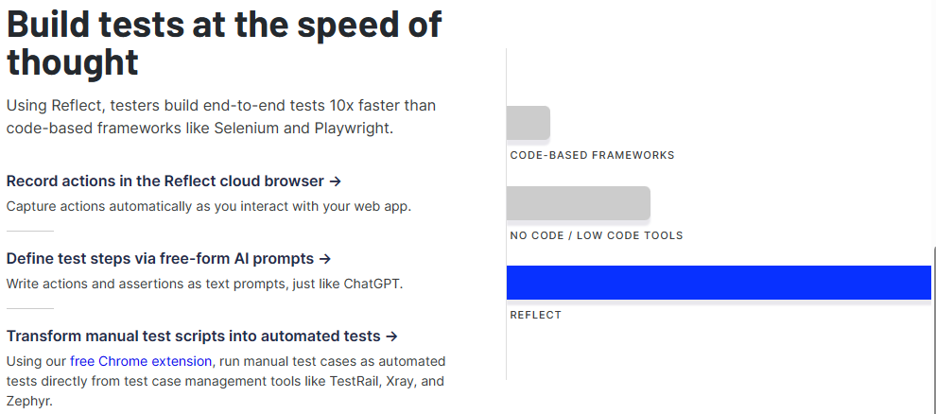The height and width of the screenshot is (414, 936).
Task: Open 'Record actions in the Reflect cloud browser' link
Action: click(x=174, y=181)
